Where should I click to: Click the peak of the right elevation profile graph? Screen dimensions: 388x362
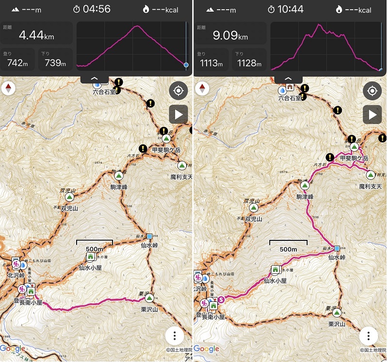[319, 24]
